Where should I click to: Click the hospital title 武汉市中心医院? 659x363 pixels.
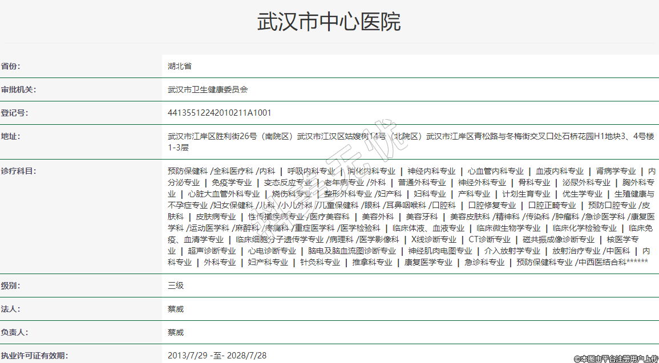(x=329, y=22)
